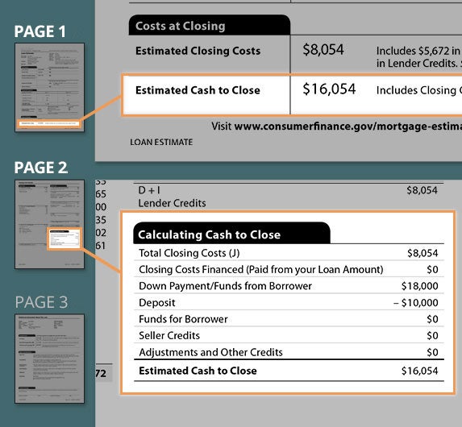This screenshot has height=427, width=462.
Task: Click the $16,054 amount on page 1
Action: click(x=329, y=89)
